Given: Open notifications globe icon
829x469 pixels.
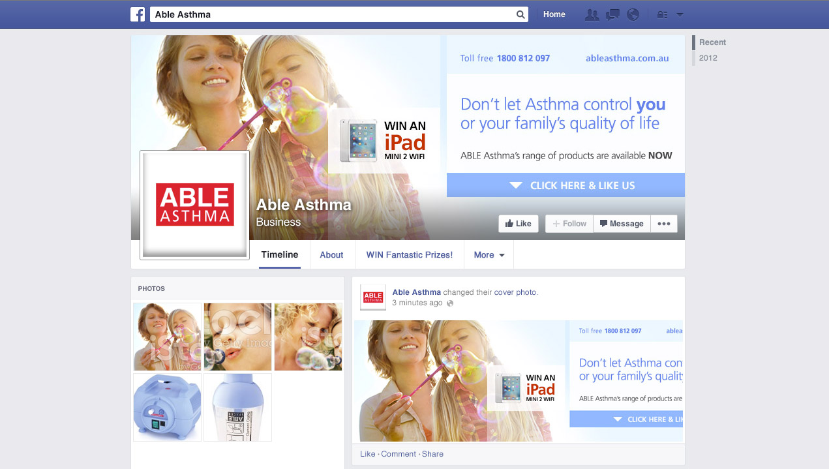Looking at the screenshot, I should tap(633, 14).
